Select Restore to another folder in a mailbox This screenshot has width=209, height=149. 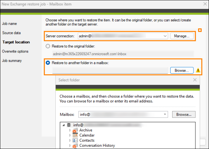(48, 63)
